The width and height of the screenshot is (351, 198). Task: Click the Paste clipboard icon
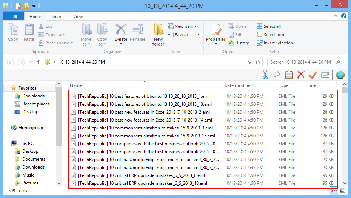29,30
